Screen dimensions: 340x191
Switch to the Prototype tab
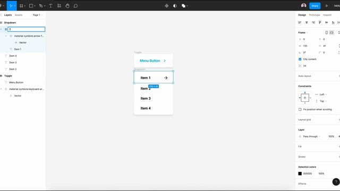click(x=314, y=15)
